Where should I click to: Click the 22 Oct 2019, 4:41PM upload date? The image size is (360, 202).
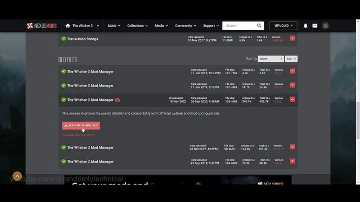pyautogui.click(x=204, y=149)
